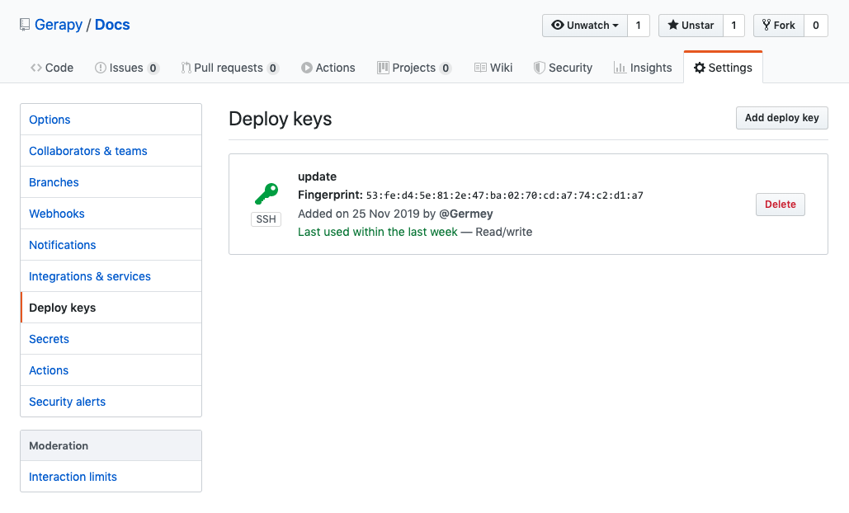Click the Deploy keys page heading
This screenshot has height=513, width=849.
tap(280, 119)
